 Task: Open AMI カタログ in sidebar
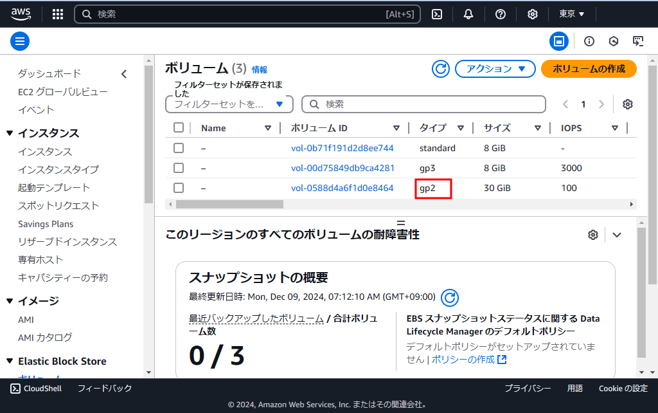(x=45, y=337)
